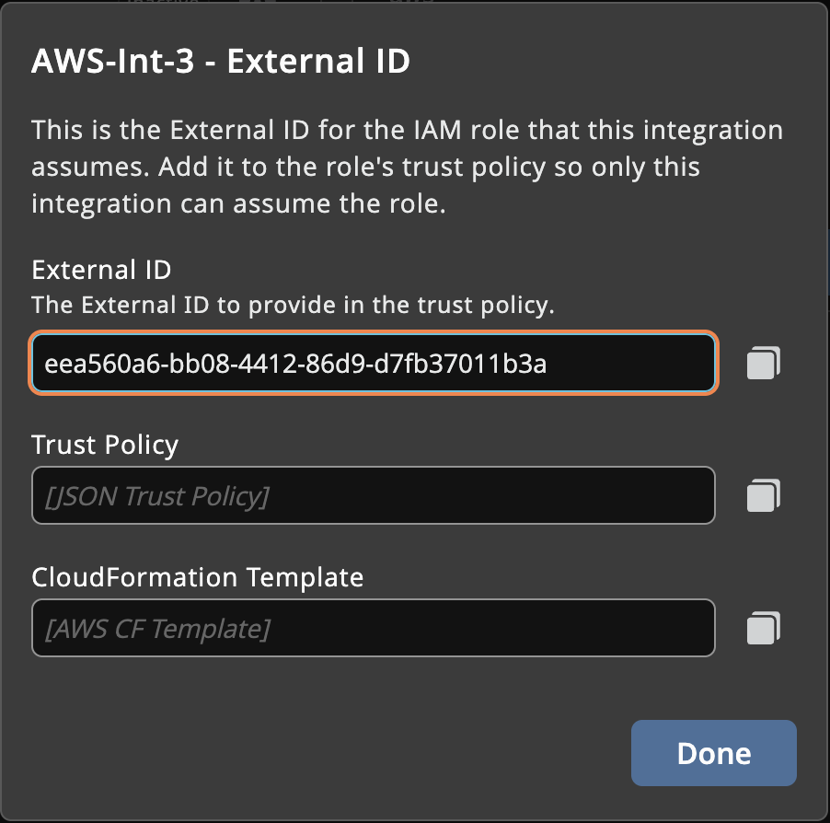Select the AWS CF Template field
Viewport: 830px width, 823px height.
(374, 628)
